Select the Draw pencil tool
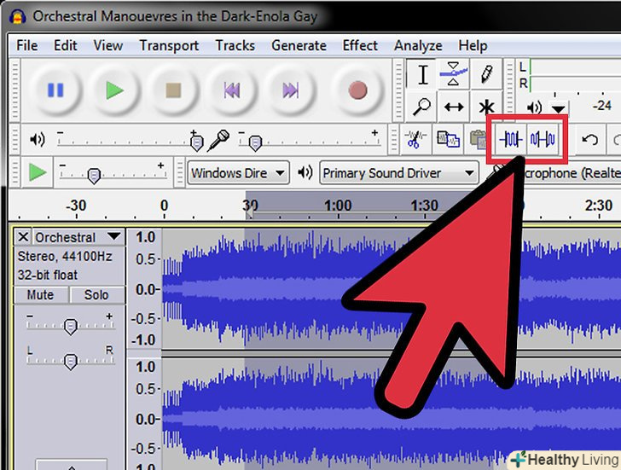The image size is (621, 470). pos(486,74)
